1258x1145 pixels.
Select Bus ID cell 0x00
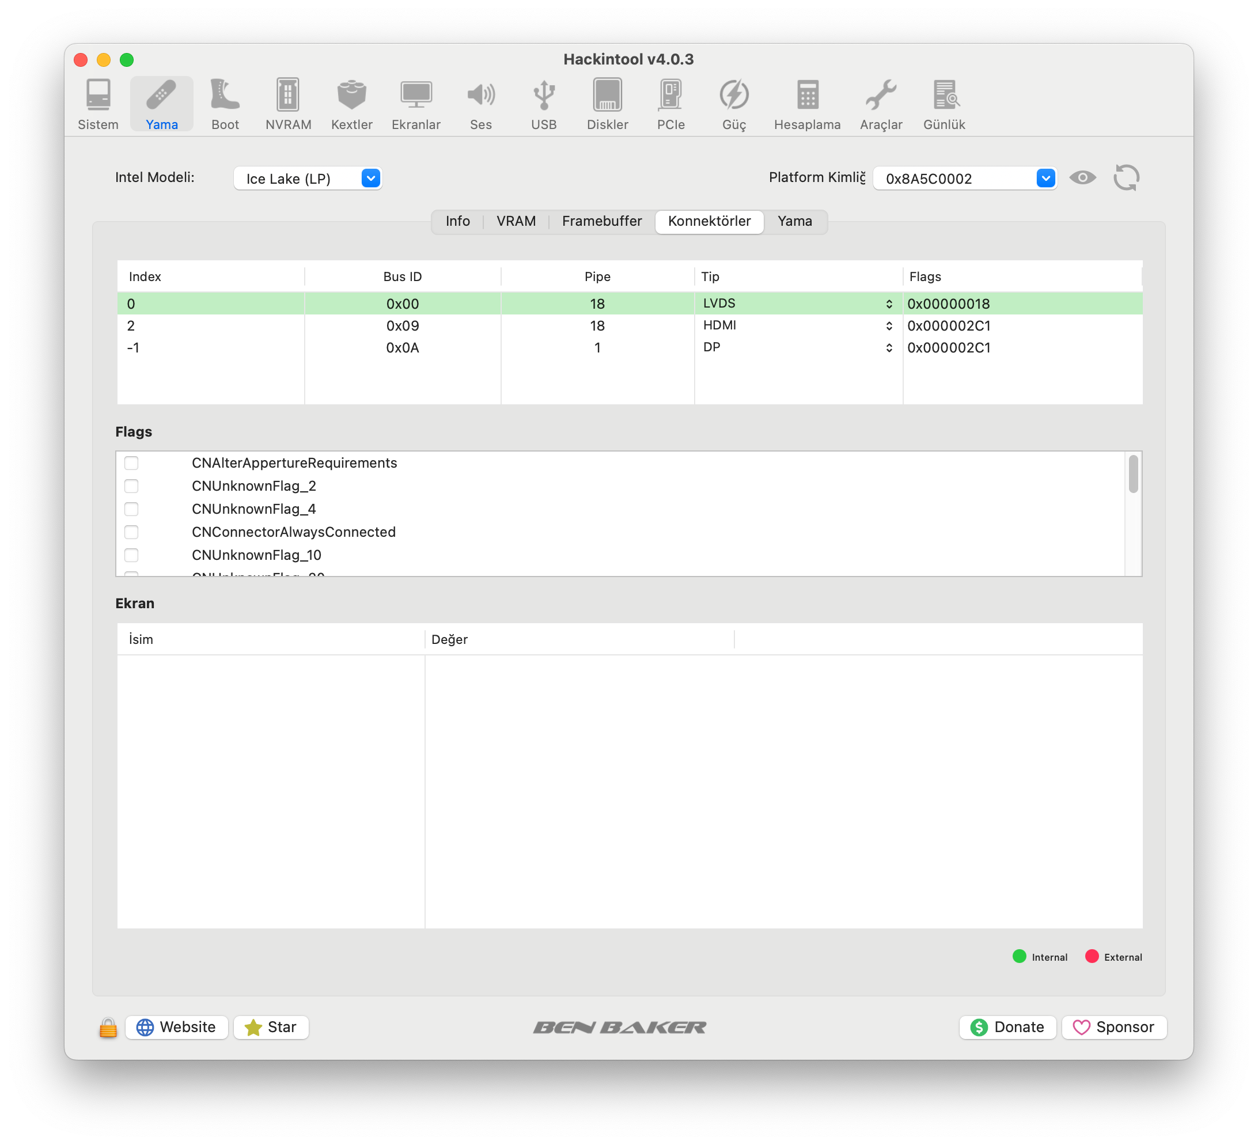point(403,304)
